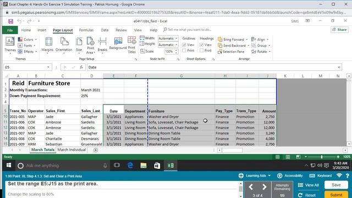The image size is (352, 198).
Task: Switch to Page Layout view in status bar
Action: (288, 157)
